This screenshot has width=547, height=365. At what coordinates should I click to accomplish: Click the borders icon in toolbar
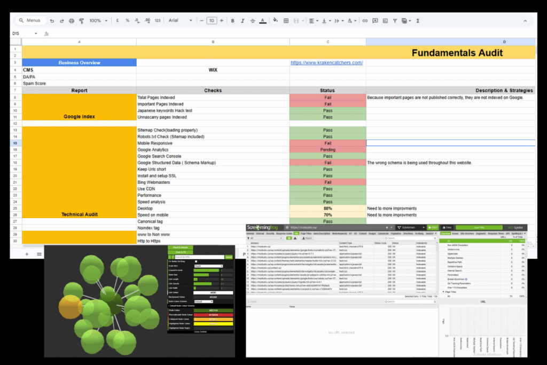point(286,21)
